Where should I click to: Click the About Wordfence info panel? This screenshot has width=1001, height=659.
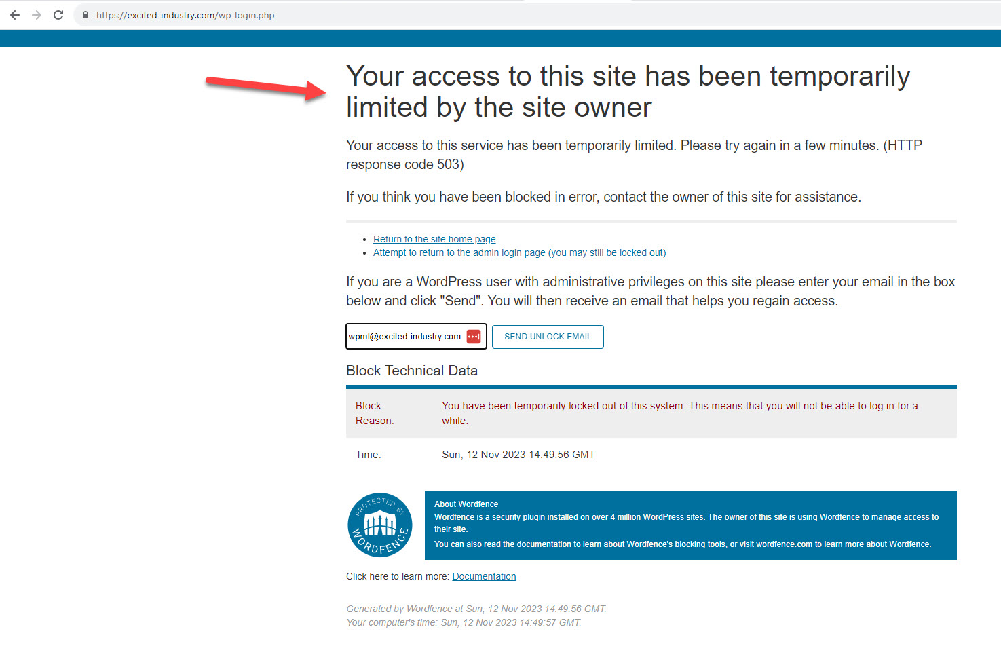point(690,525)
